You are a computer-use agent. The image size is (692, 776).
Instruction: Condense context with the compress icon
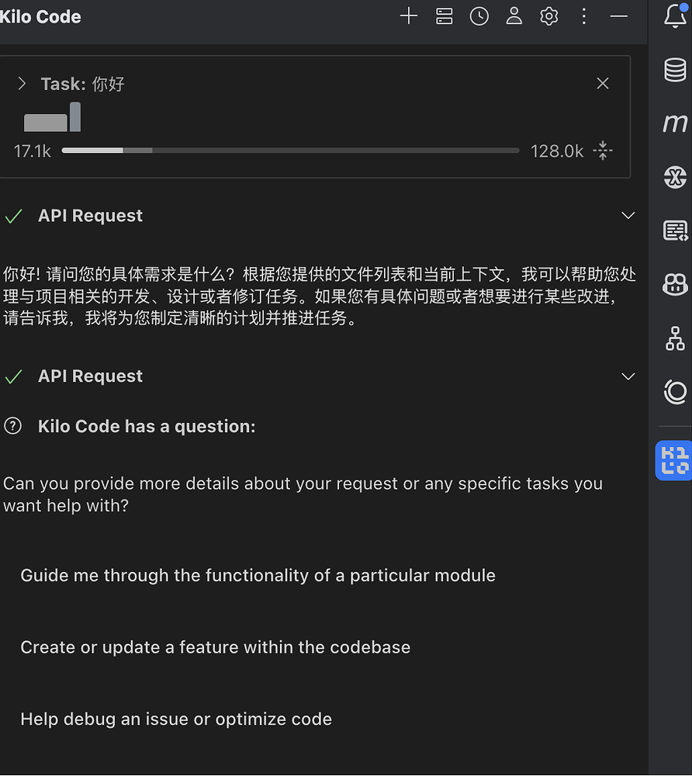point(603,151)
